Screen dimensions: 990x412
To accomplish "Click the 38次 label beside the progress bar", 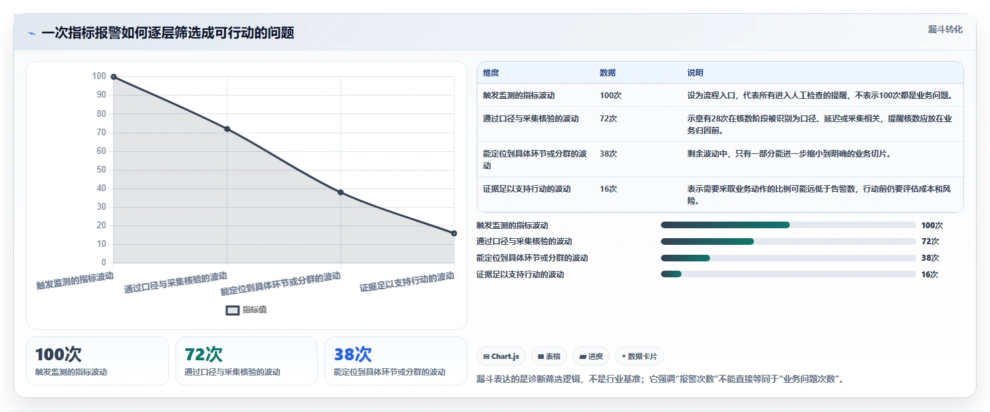I will [x=930, y=258].
